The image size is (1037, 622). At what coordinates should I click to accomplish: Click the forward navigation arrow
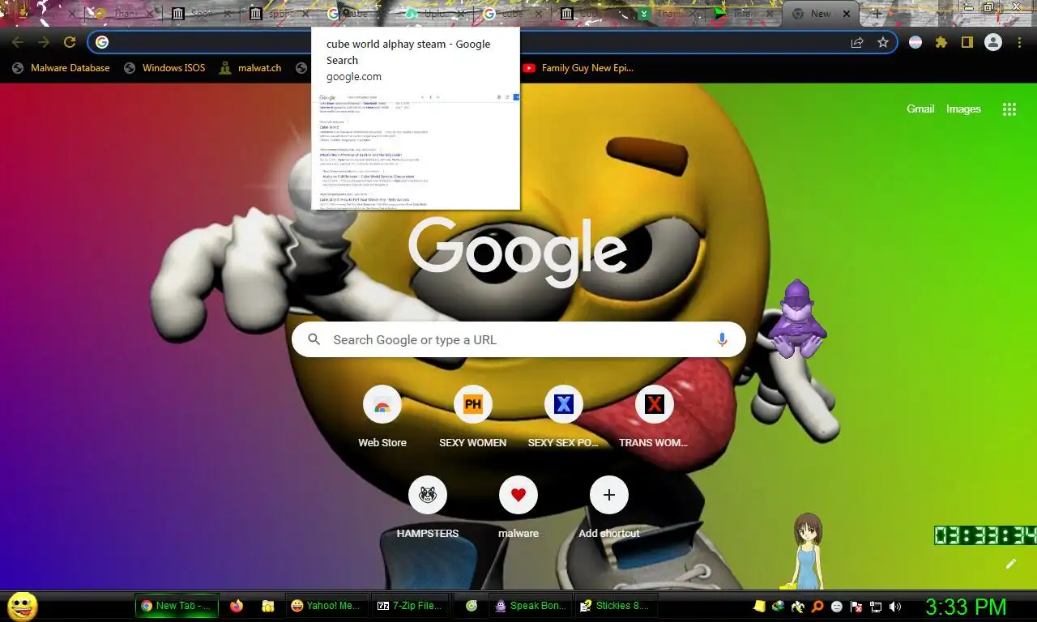coord(44,43)
